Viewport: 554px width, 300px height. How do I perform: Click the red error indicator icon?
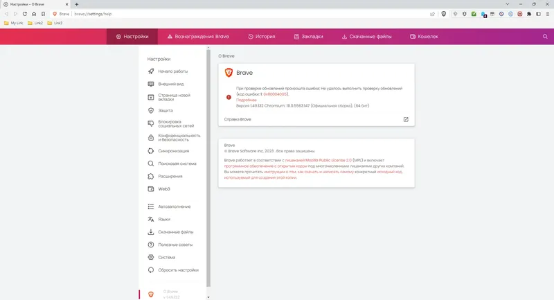click(x=229, y=97)
